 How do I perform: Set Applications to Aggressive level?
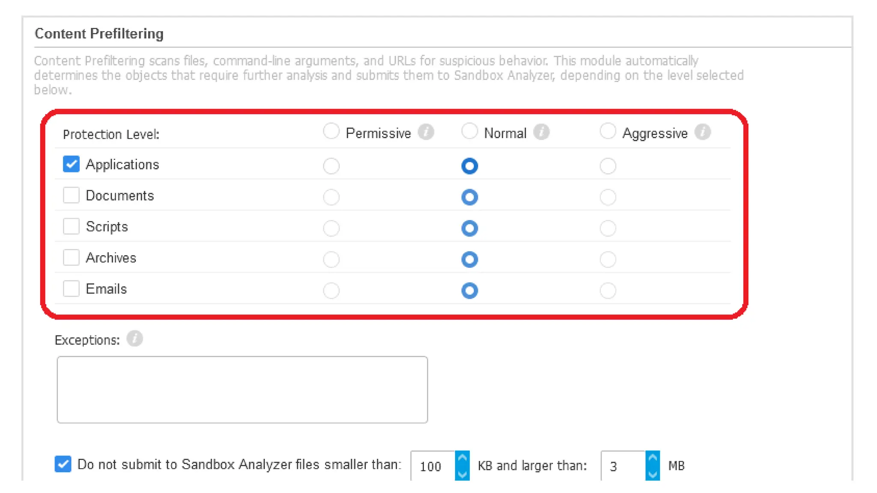click(x=608, y=166)
